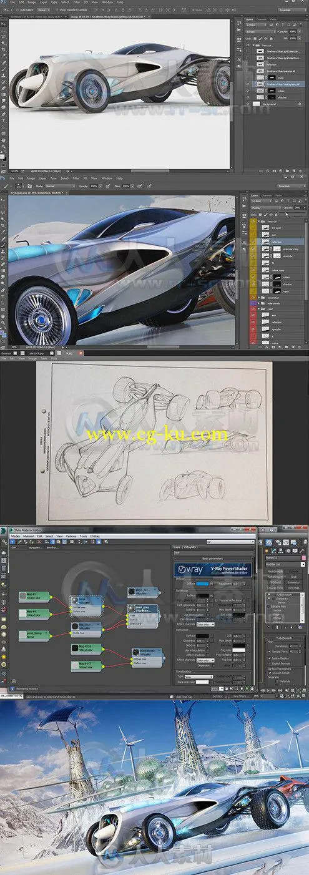Click the Fog color swatch in Refraction section

pyautogui.click(x=239, y=650)
